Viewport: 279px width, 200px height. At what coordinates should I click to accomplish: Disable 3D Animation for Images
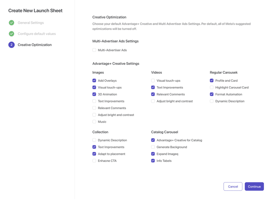(94, 94)
